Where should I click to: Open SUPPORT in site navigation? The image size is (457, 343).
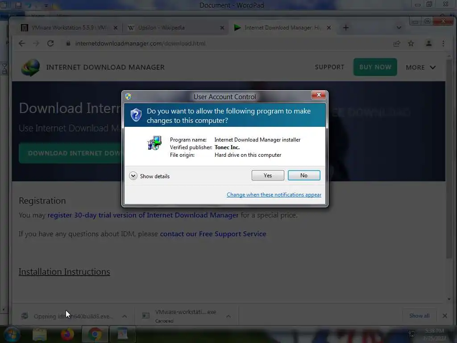click(x=329, y=67)
